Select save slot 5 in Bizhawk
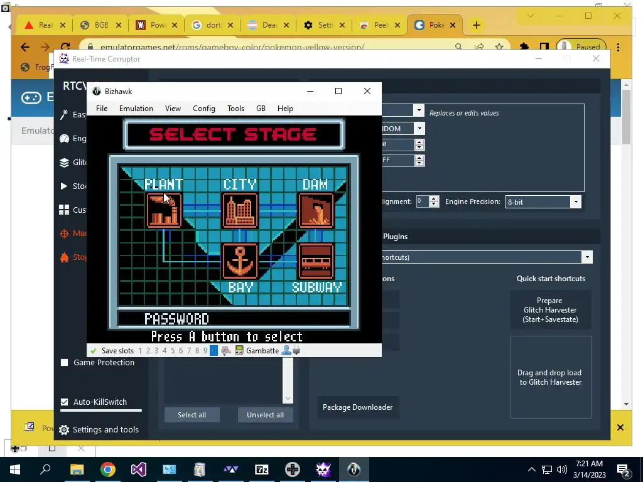 tap(173, 351)
